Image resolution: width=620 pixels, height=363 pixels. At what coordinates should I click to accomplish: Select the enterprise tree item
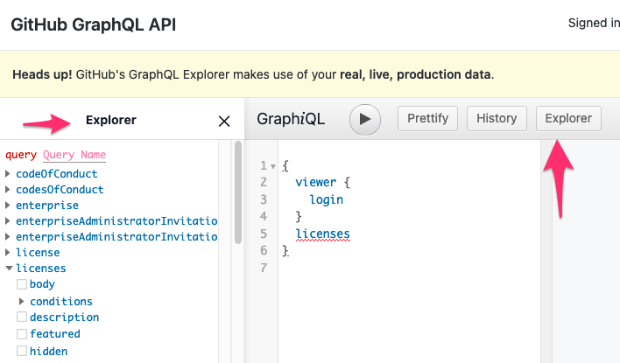coord(47,206)
